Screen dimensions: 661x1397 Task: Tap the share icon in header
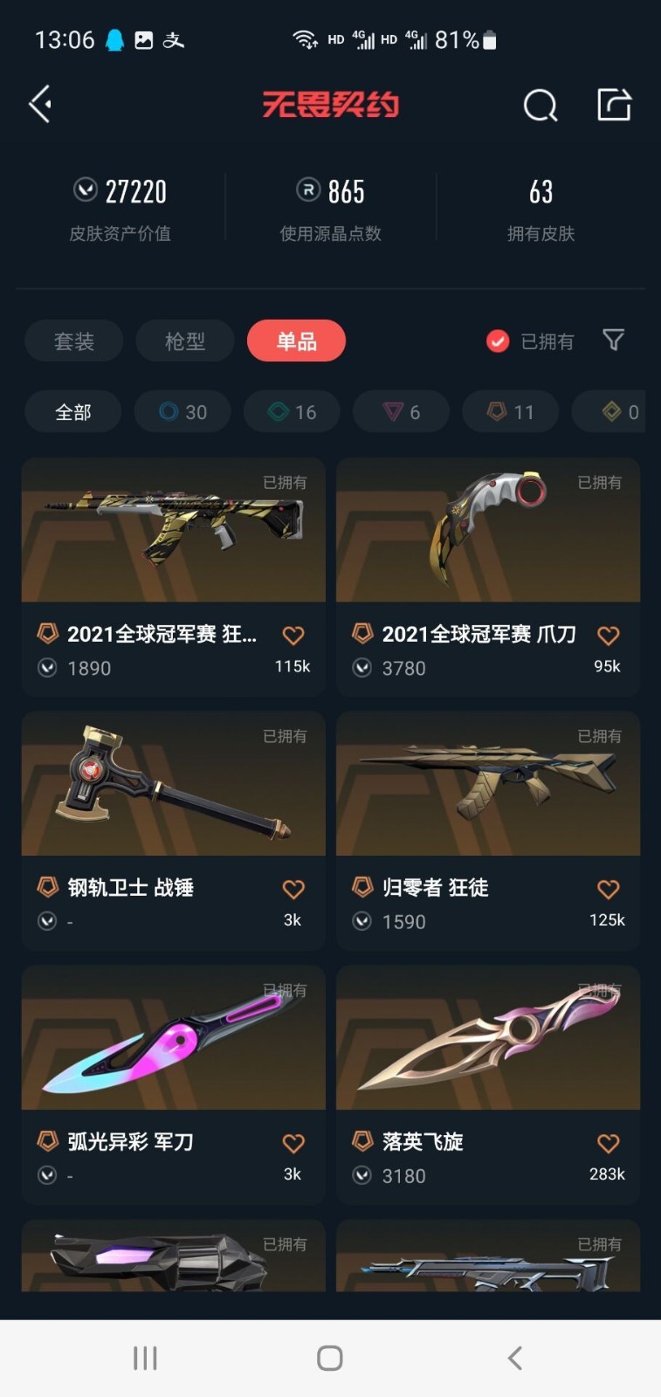[614, 105]
